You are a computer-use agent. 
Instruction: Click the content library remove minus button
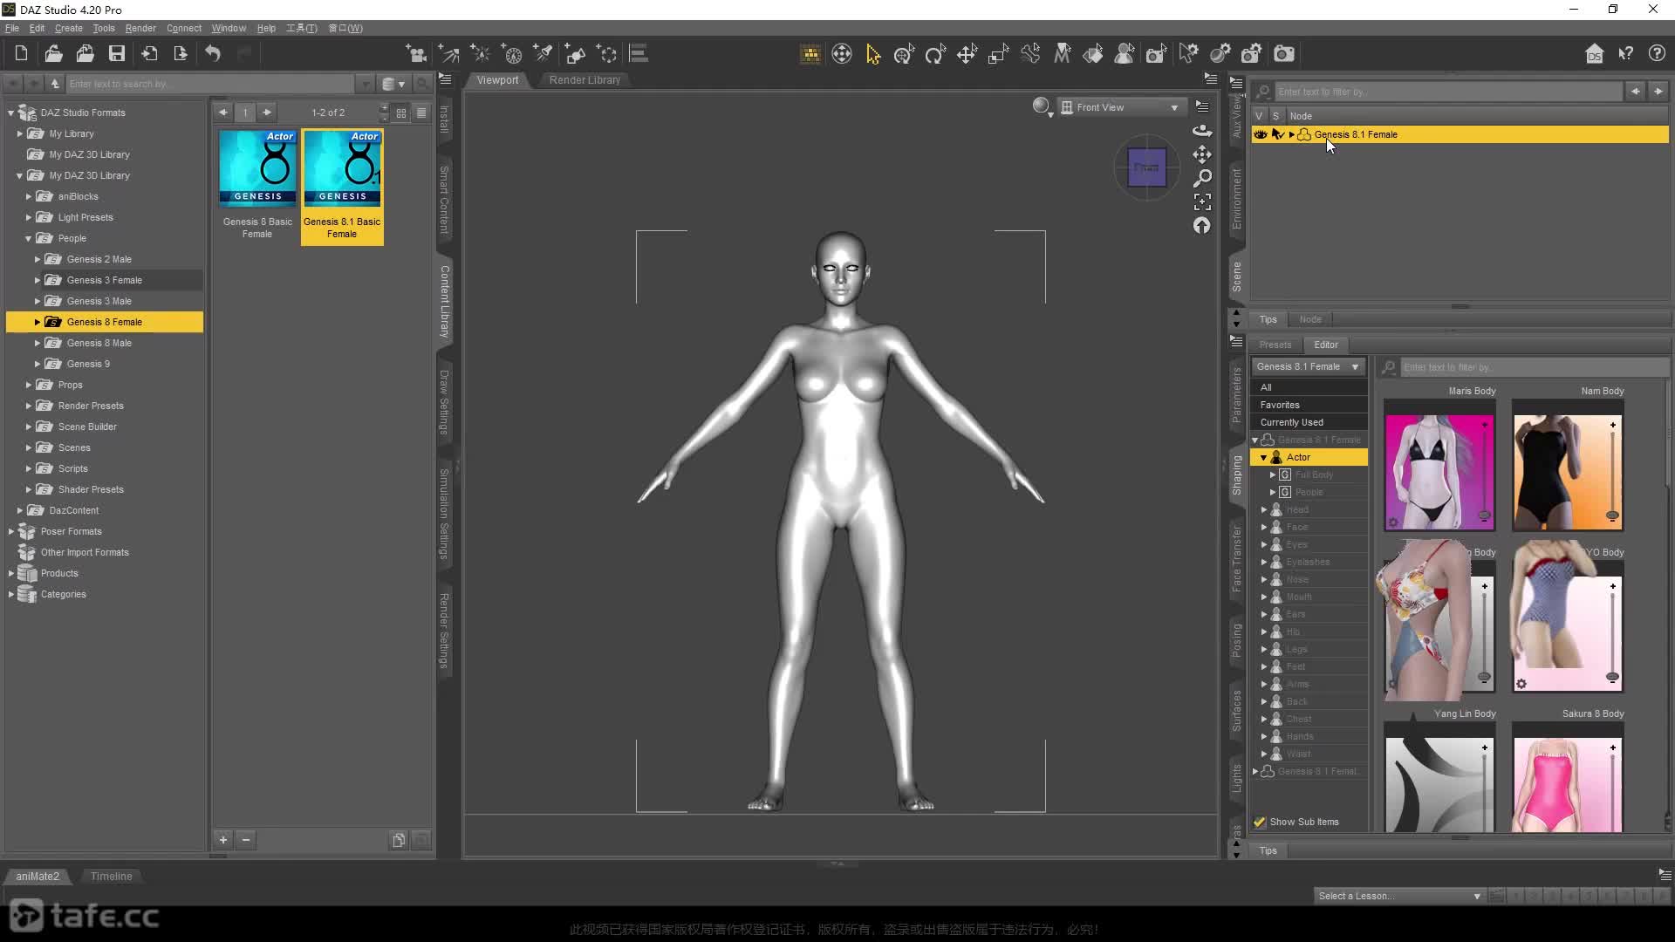click(246, 840)
